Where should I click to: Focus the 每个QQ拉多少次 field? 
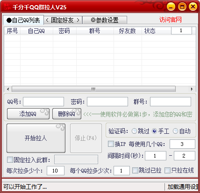121,171
